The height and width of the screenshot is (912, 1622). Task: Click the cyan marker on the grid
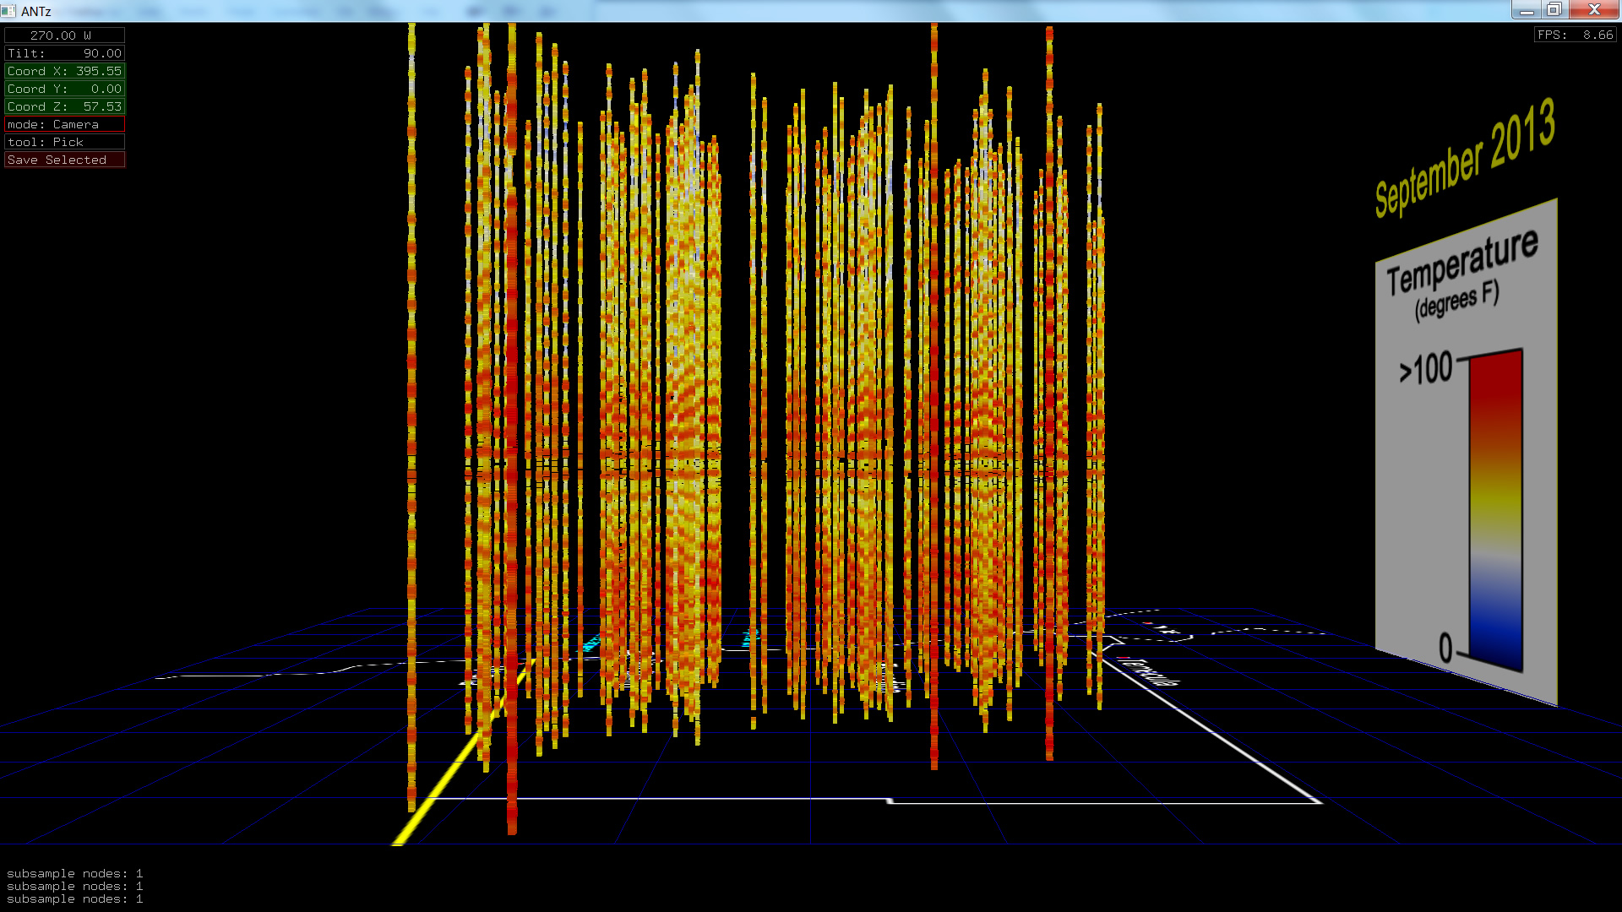click(x=592, y=643)
